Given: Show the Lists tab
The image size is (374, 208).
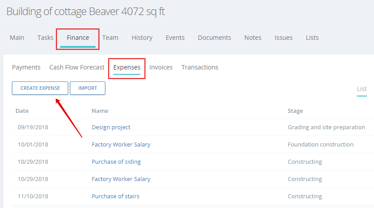Looking at the screenshot, I should click(x=312, y=38).
